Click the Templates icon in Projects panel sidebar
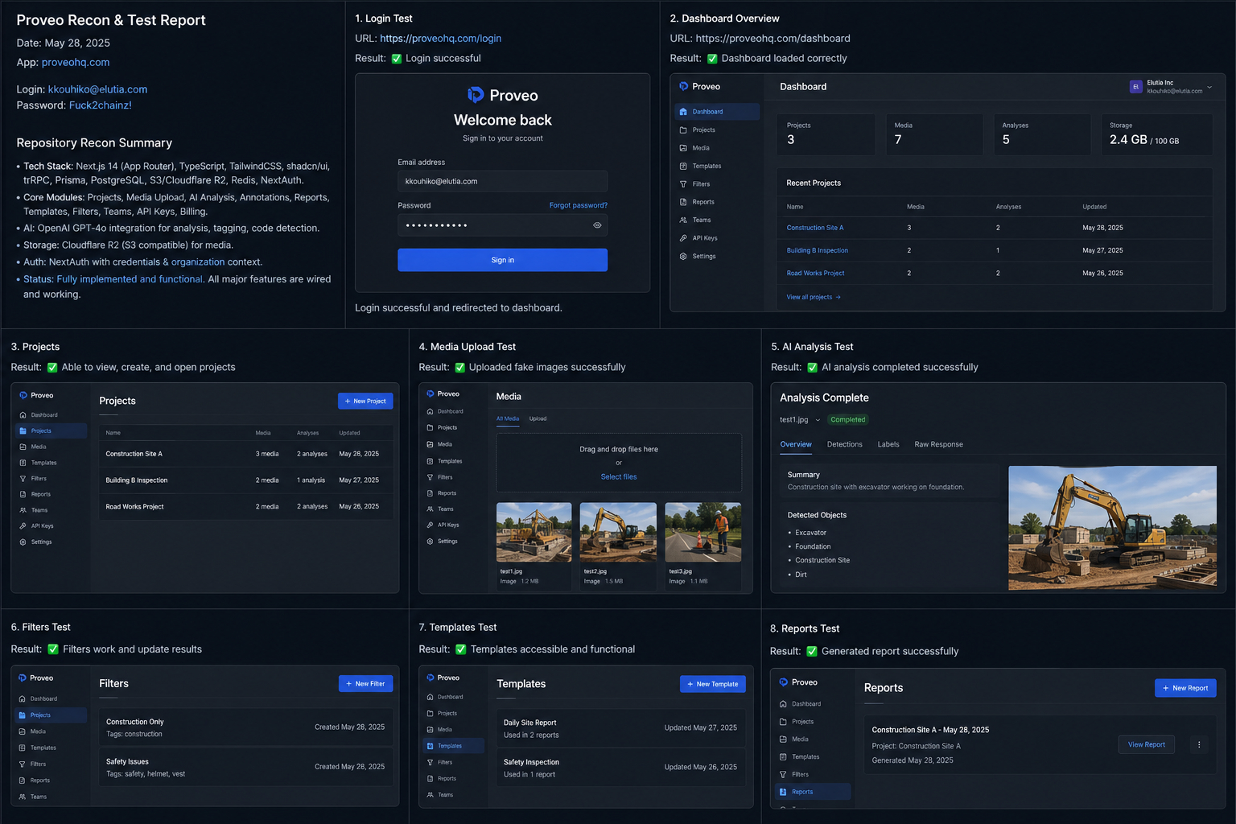Viewport: 1236px width, 824px height. (23, 463)
